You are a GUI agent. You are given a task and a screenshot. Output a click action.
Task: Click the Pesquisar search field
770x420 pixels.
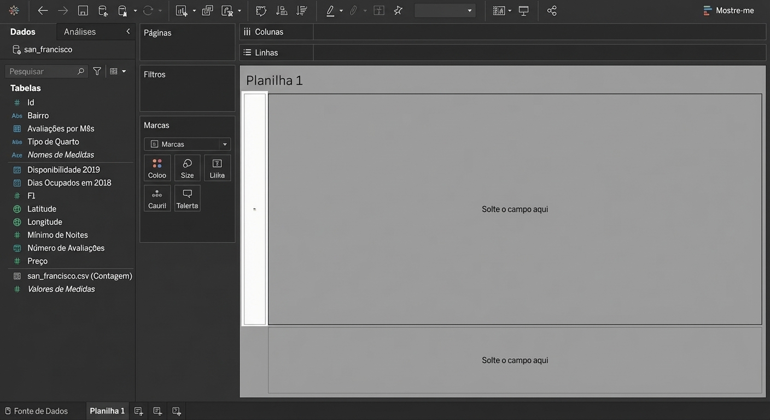point(42,72)
